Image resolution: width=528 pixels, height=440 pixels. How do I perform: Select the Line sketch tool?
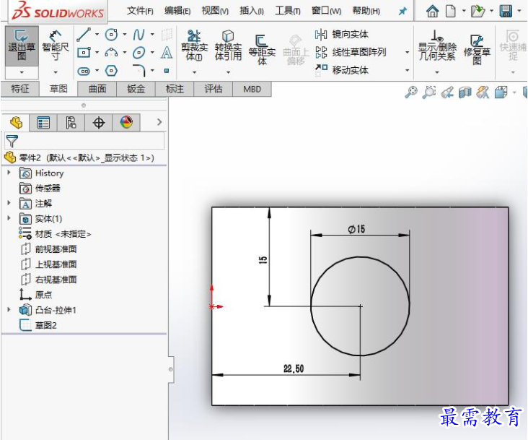84,35
